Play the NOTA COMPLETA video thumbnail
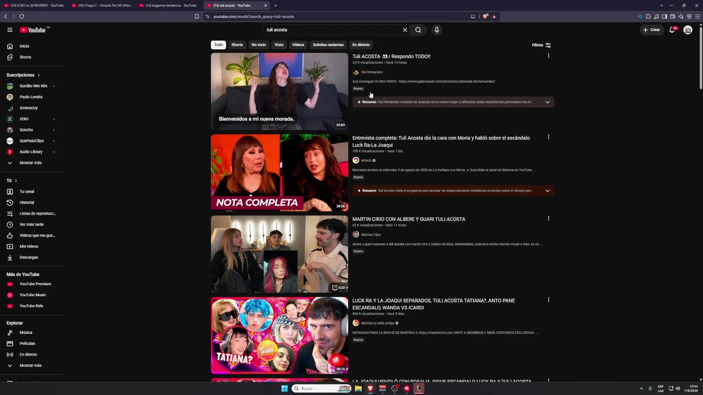Viewport: 703px width, 395px height. tap(280, 173)
